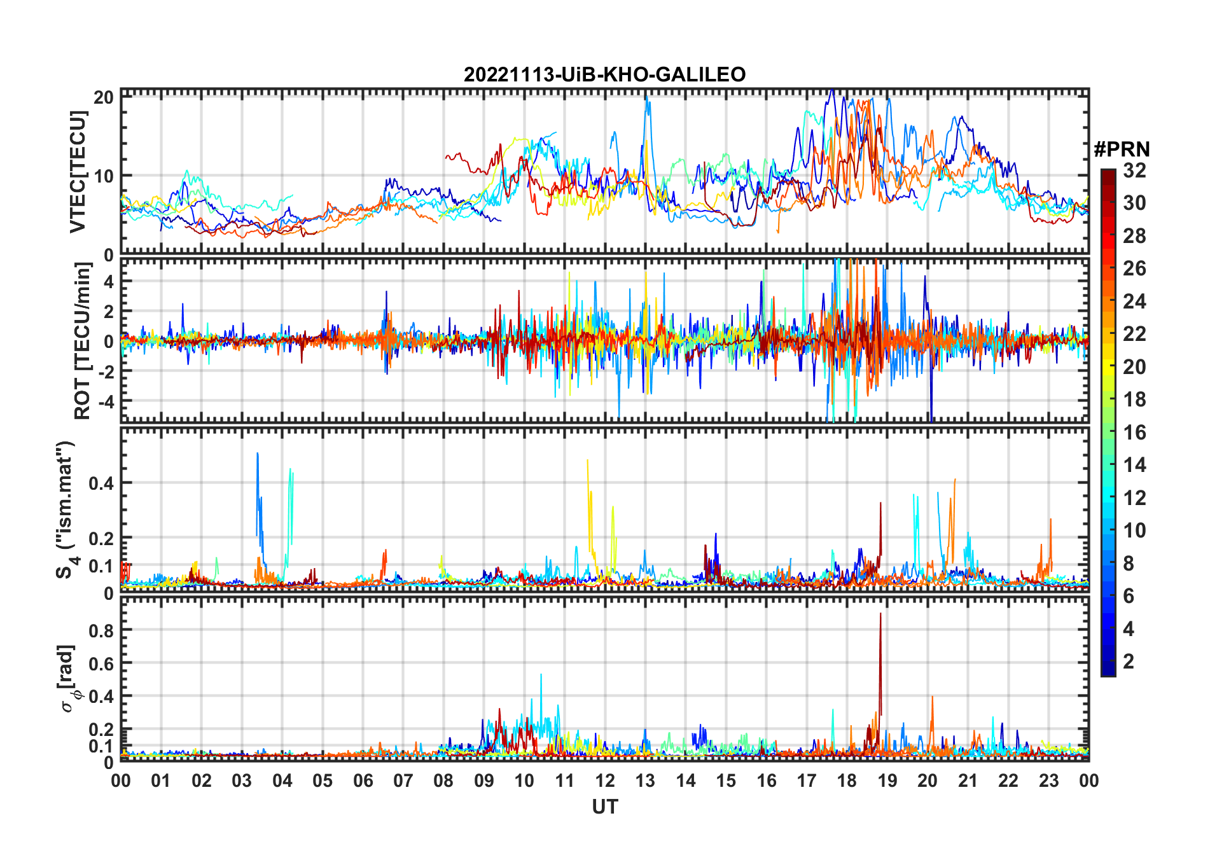Select colorbar tick label 18

click(x=1134, y=399)
